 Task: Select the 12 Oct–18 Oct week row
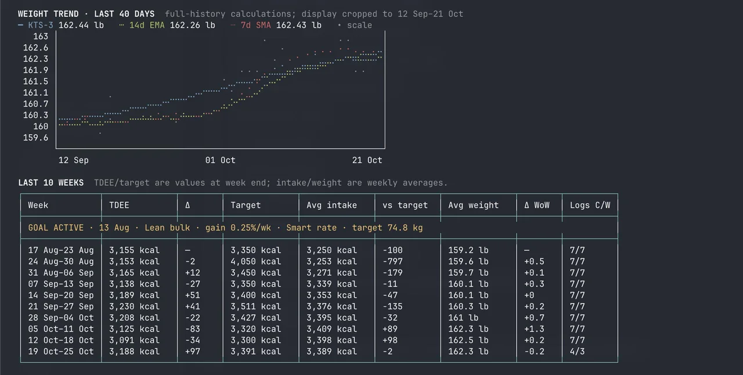click(x=319, y=340)
